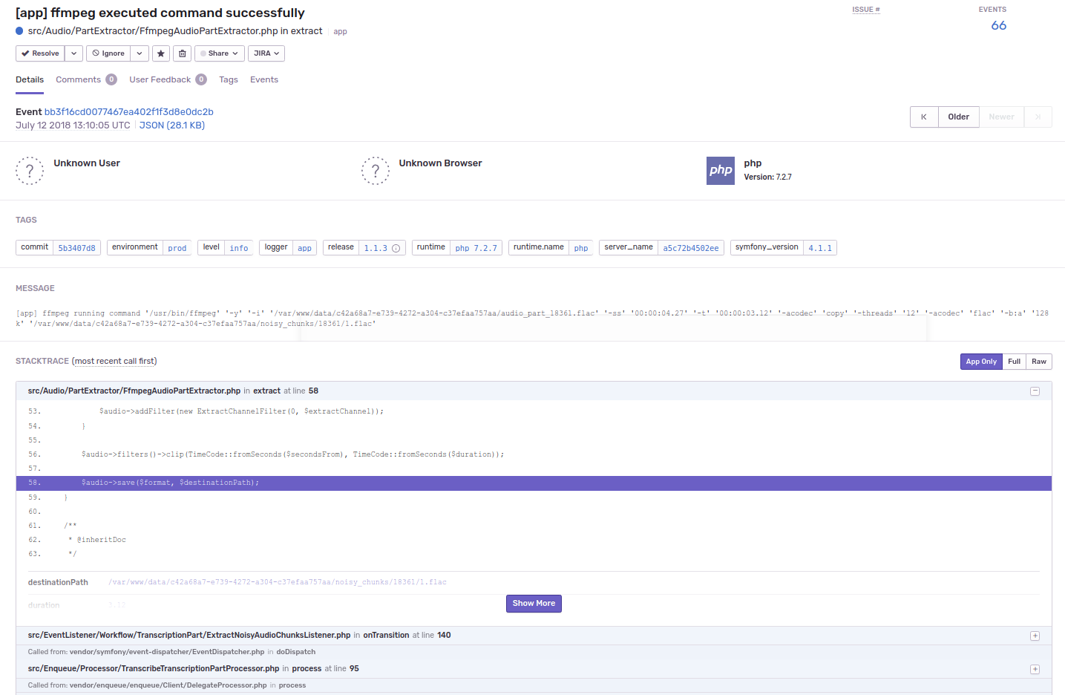The width and height of the screenshot is (1065, 695).
Task: Collapse the FfmpegAudioPartExtractor.php frame
Action: click(x=1035, y=391)
